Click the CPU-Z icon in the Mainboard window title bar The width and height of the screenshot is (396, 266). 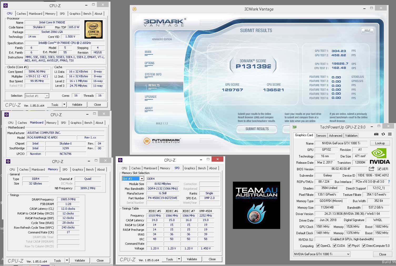pos(7,115)
